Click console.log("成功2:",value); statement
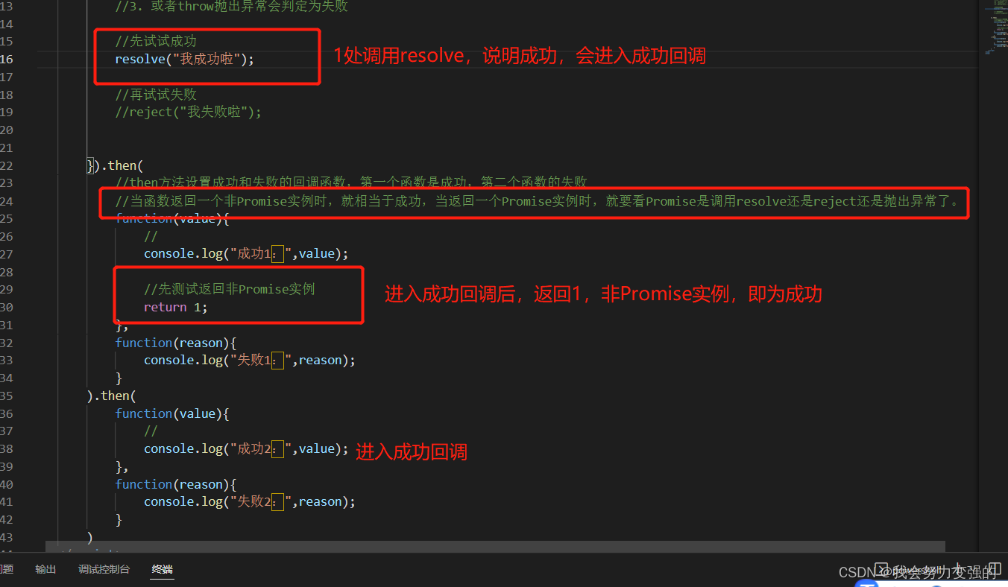 click(246, 448)
